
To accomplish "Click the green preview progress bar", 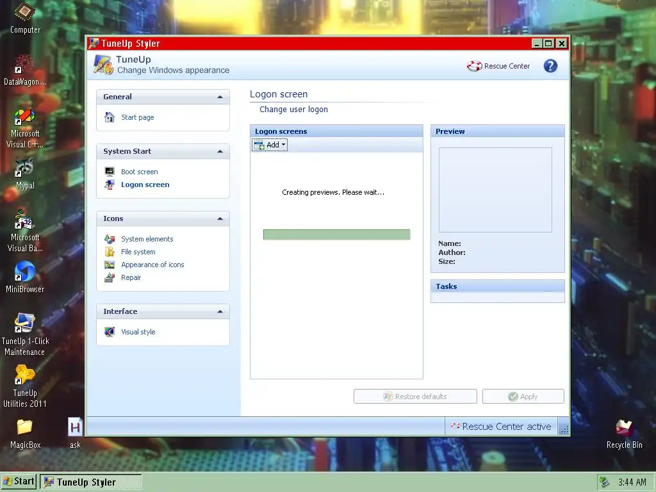I will pyautogui.click(x=337, y=234).
